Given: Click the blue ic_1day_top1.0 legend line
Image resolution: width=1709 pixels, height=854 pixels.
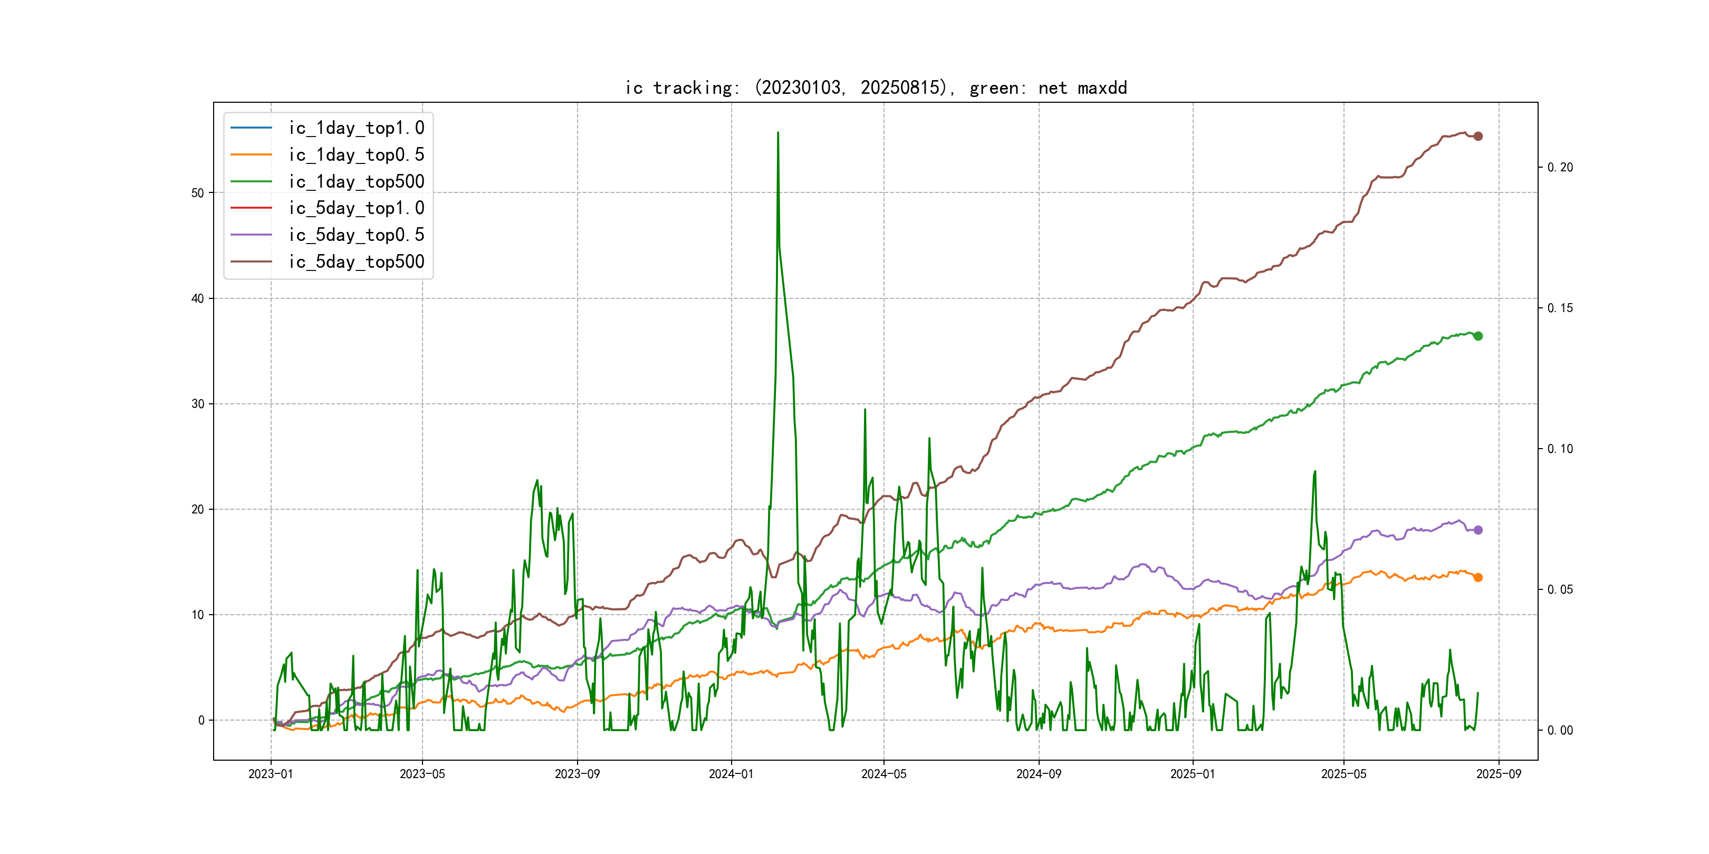Looking at the screenshot, I should pyautogui.click(x=251, y=127).
